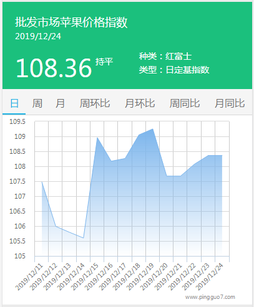This screenshot has width=254, height=307.
Task: Click the 109.5 y-axis label
Action: coord(17,121)
